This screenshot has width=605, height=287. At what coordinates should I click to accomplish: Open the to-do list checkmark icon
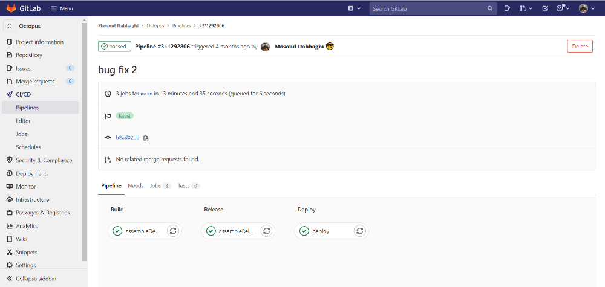pyautogui.click(x=545, y=8)
